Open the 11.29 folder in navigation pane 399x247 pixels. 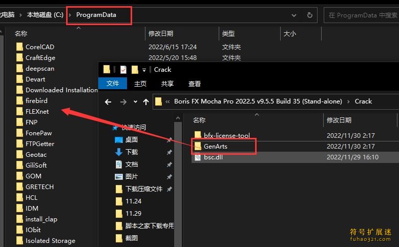129,213
